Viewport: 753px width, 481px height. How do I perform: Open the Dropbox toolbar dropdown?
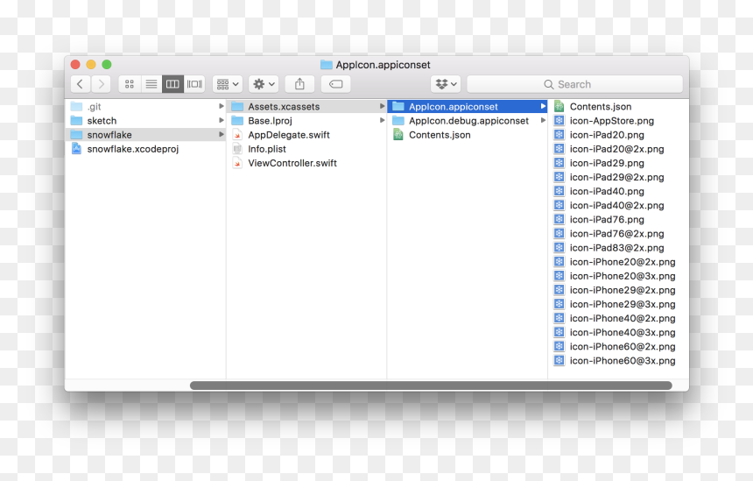(446, 84)
